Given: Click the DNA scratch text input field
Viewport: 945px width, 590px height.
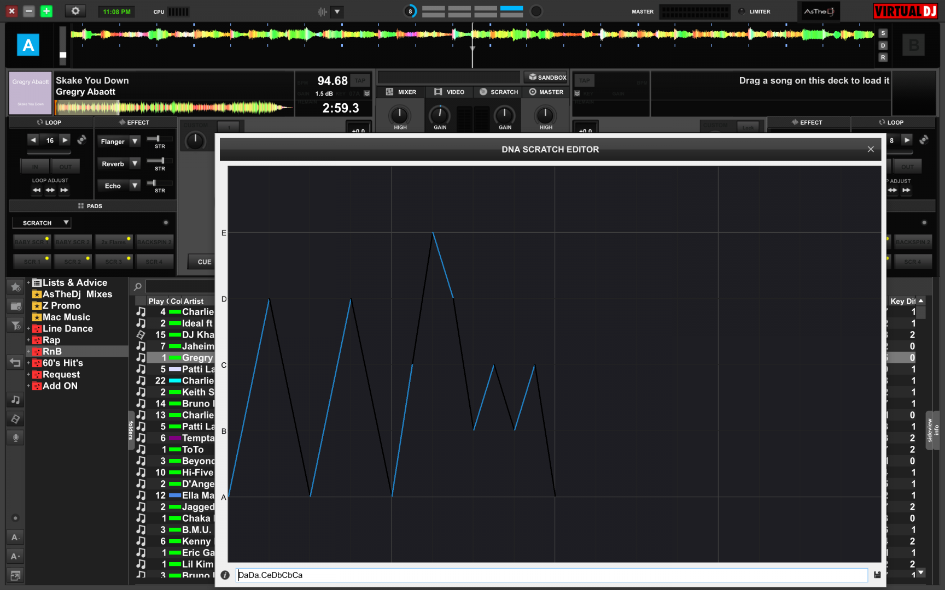Looking at the screenshot, I should tap(551, 575).
